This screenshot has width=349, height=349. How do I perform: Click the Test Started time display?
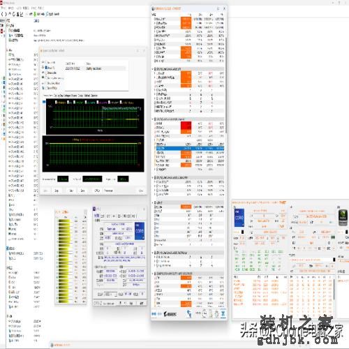(x=92, y=179)
